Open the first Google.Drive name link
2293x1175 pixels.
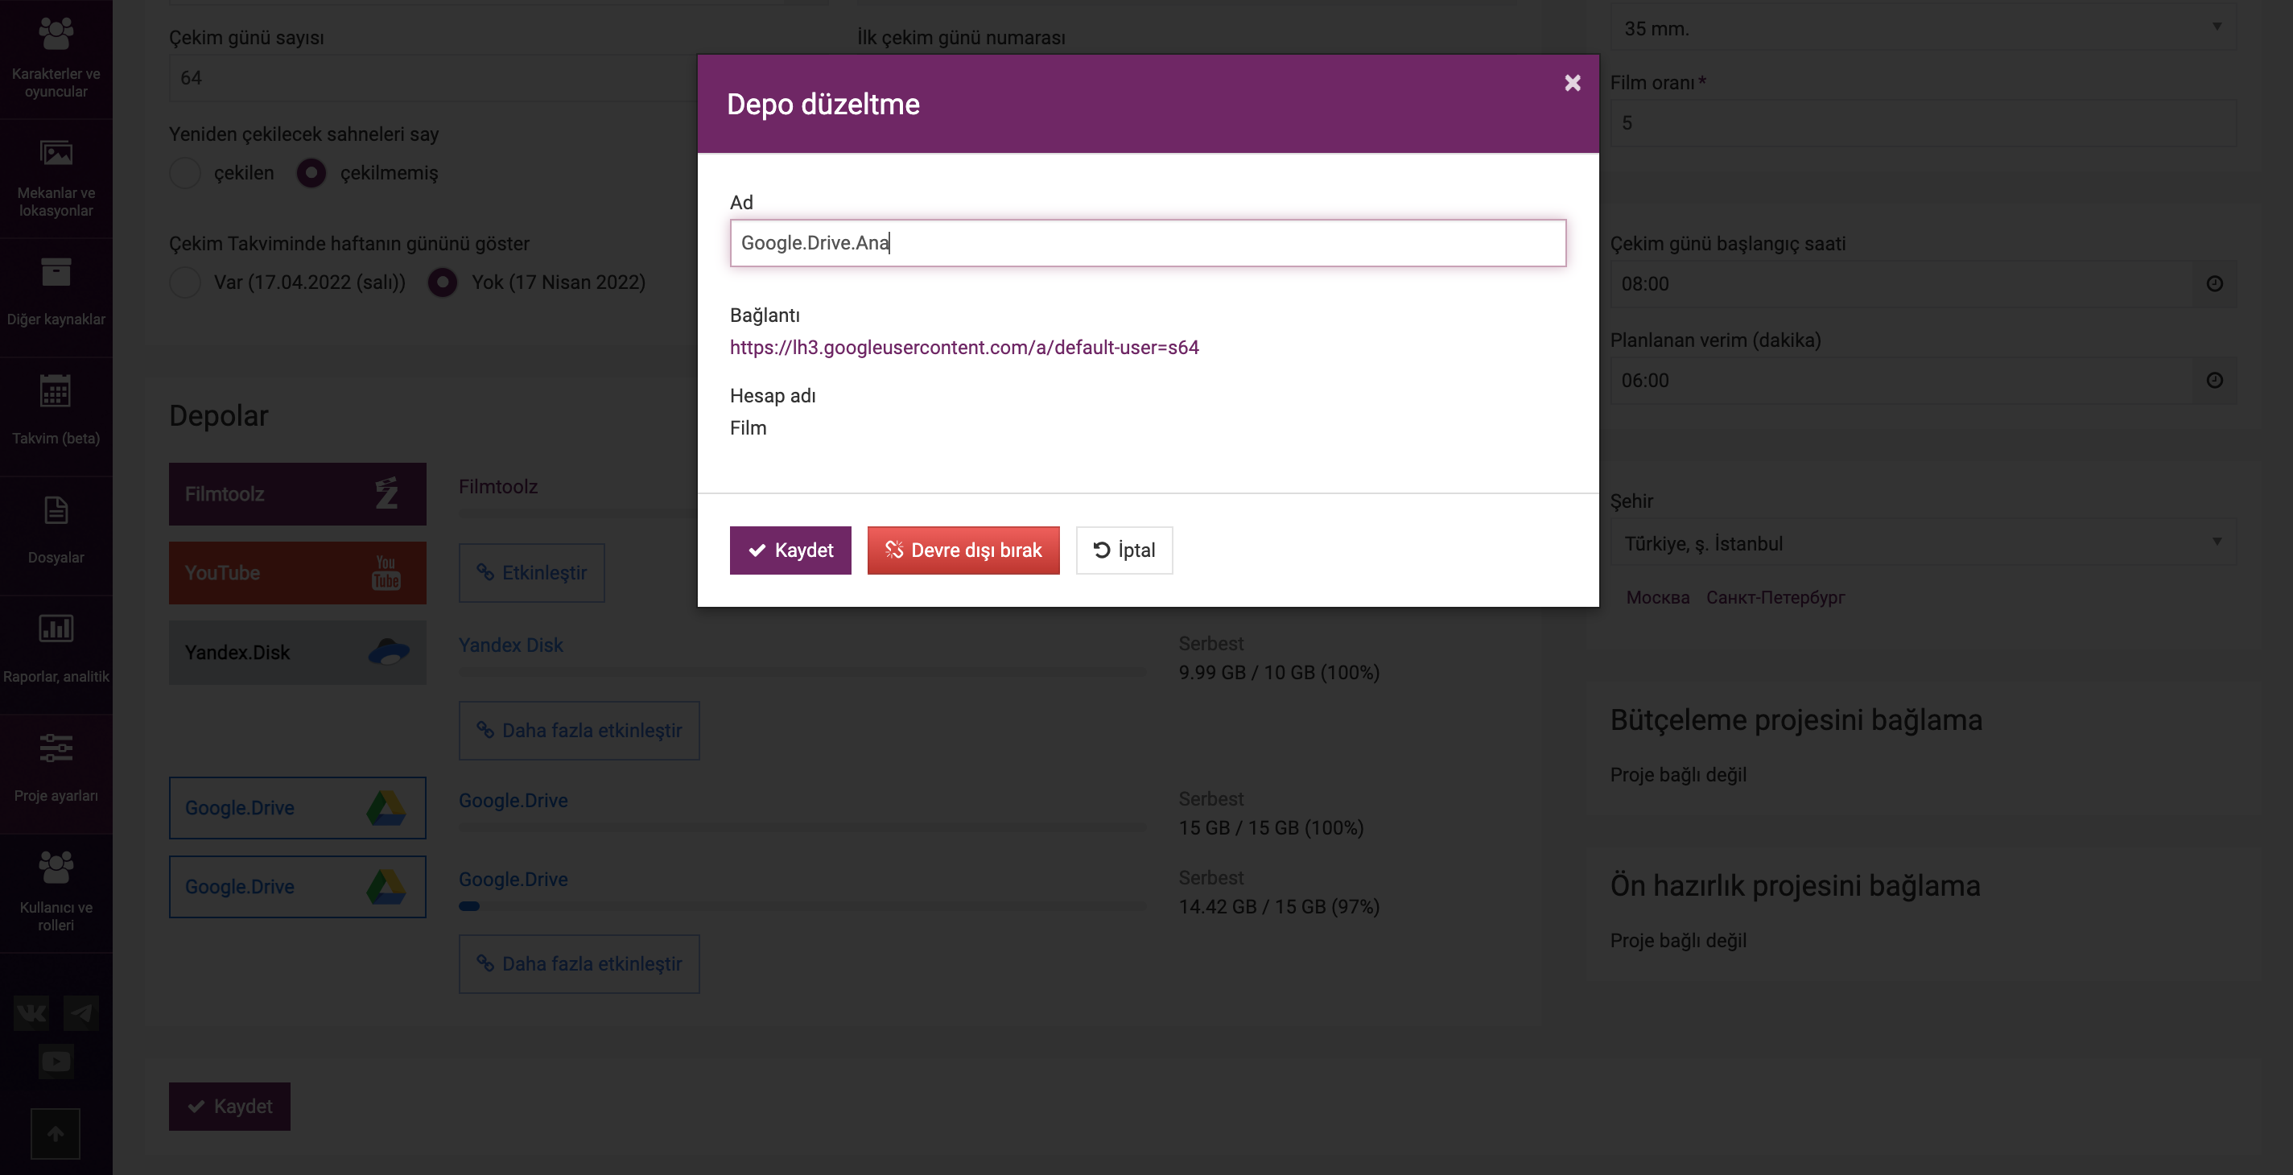click(513, 800)
